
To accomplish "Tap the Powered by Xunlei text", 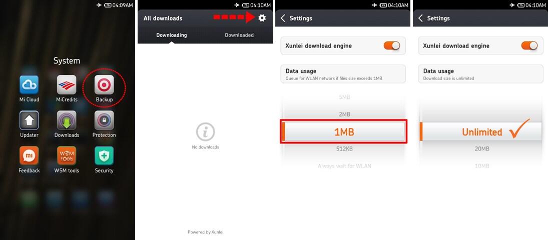I will [206, 232].
